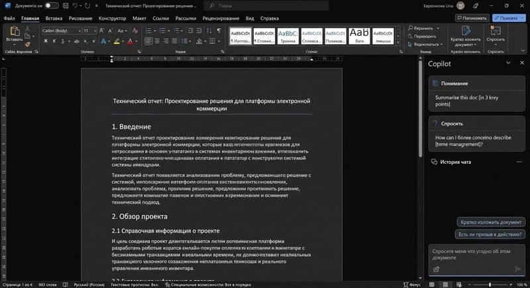Click the Shading paint bucket icon
The height and width of the screenshot is (288, 530).
pos(199,41)
